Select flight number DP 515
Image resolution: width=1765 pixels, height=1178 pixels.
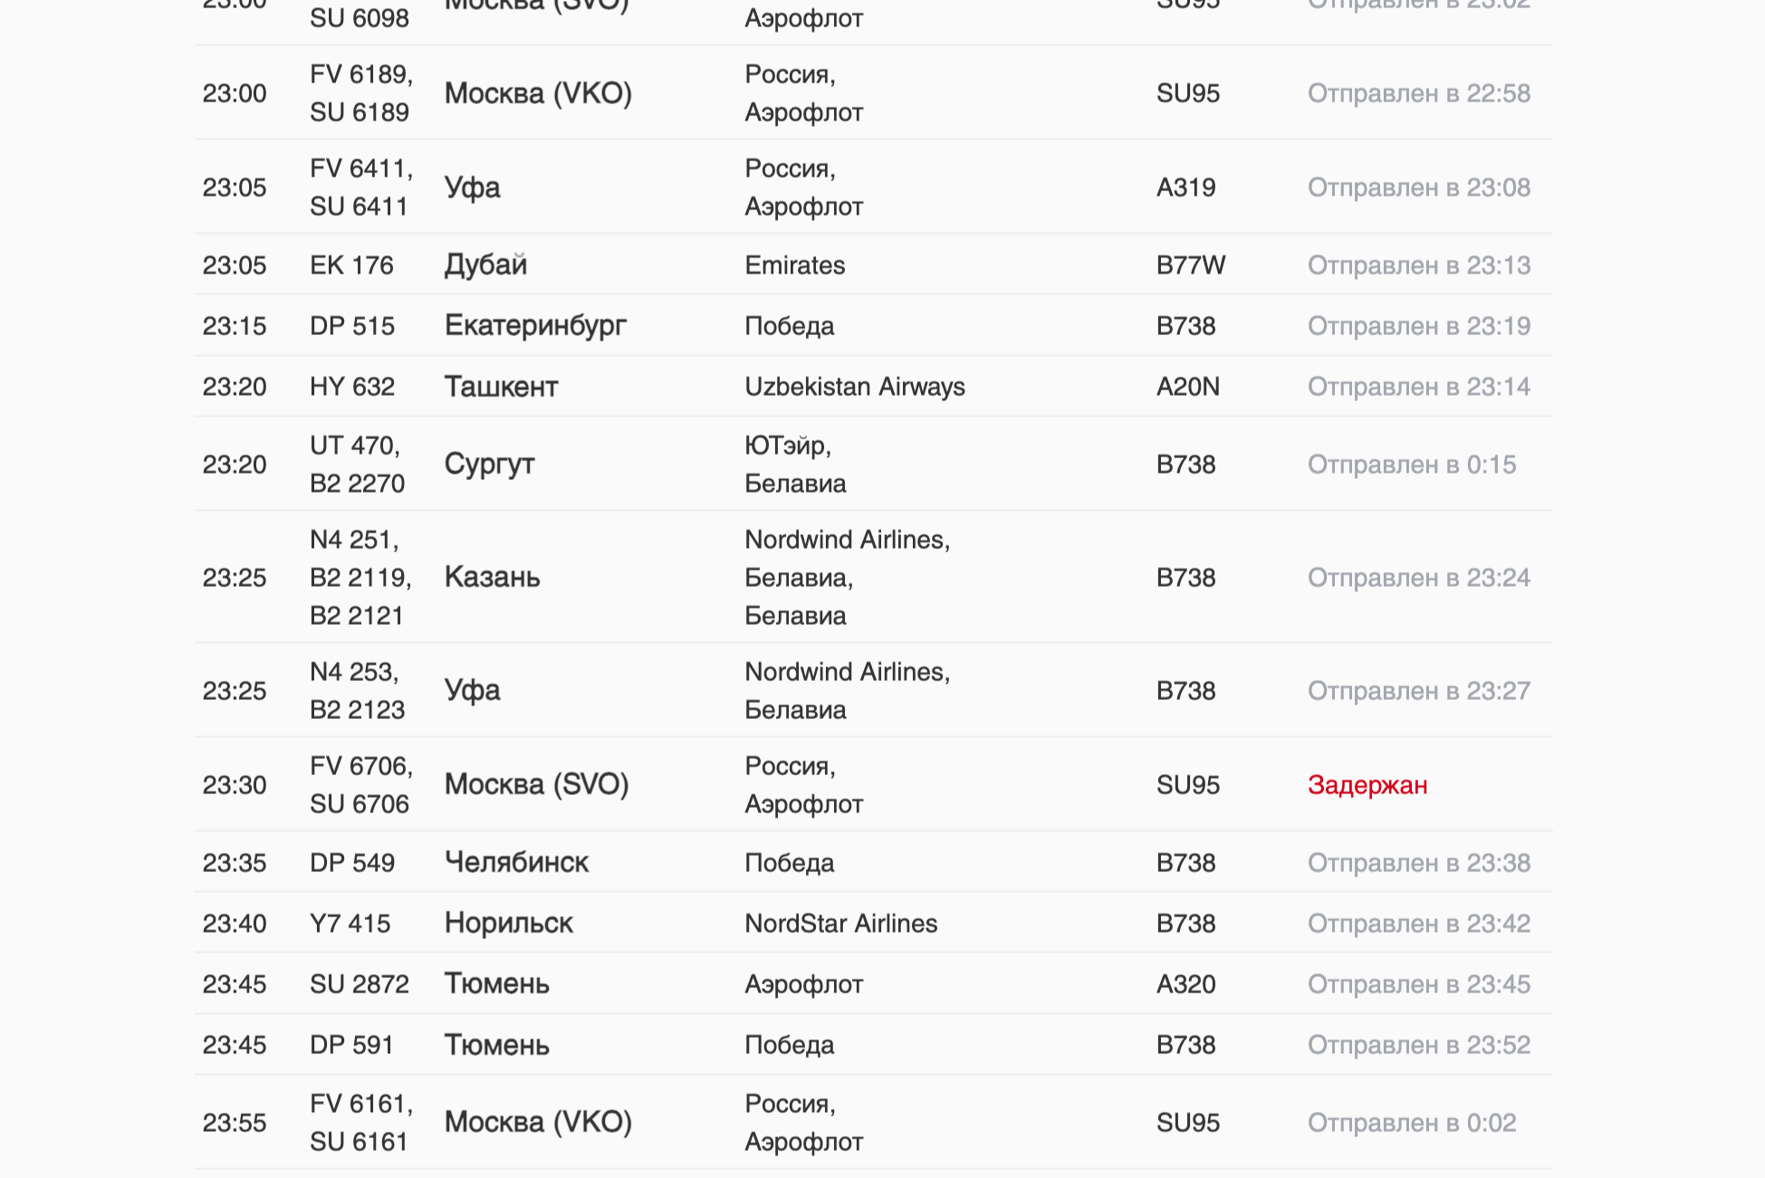tap(352, 326)
